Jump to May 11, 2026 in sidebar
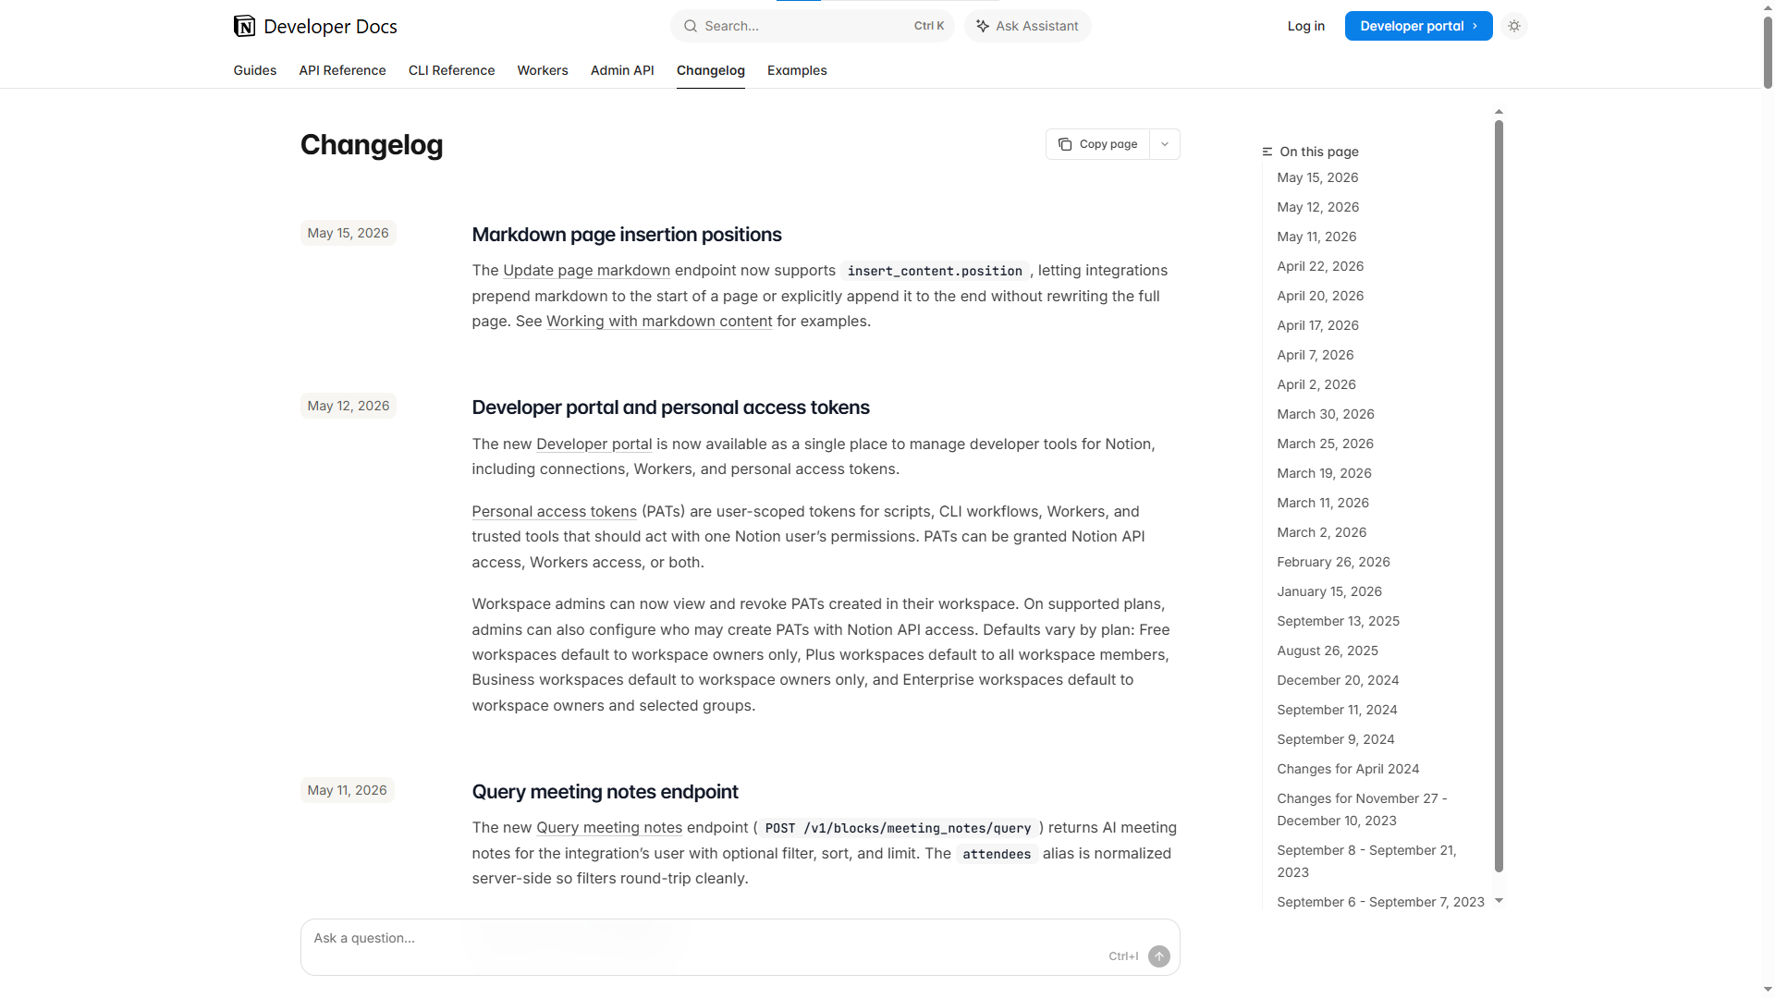Screen dimensions: 1775x998 [x=1316, y=237]
